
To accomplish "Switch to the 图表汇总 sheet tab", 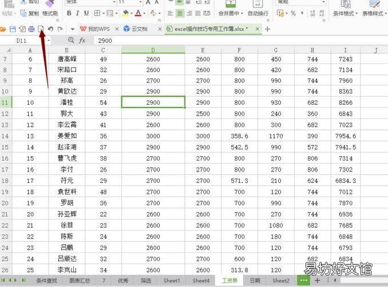I will [80, 281].
